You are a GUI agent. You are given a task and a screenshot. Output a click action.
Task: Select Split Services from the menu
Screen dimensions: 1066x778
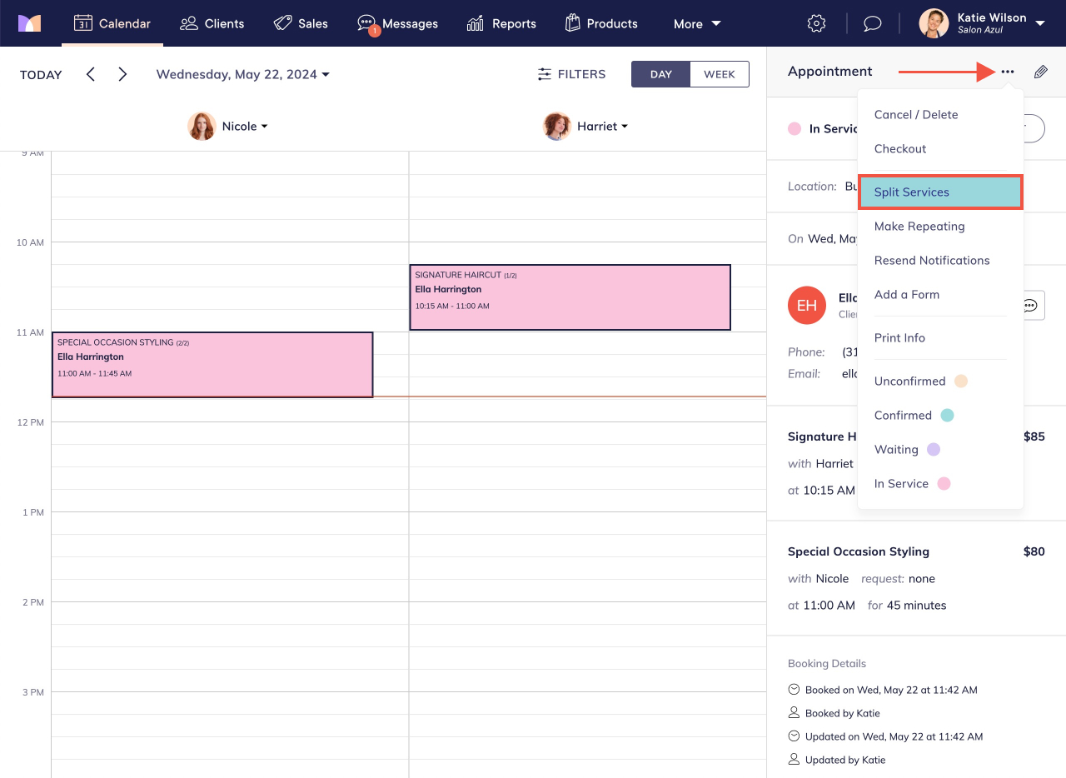click(x=911, y=192)
